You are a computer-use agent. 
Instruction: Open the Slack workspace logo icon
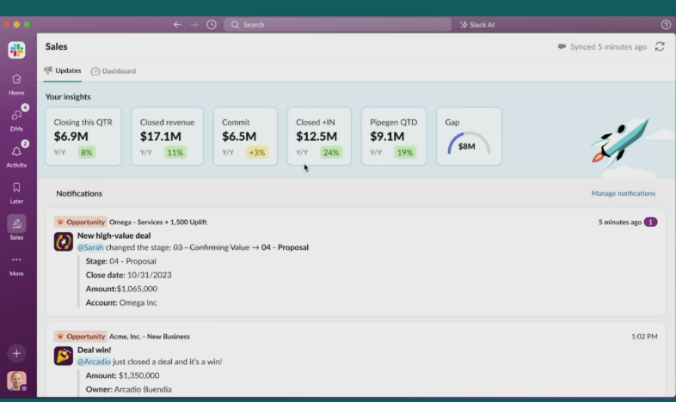coord(17,50)
